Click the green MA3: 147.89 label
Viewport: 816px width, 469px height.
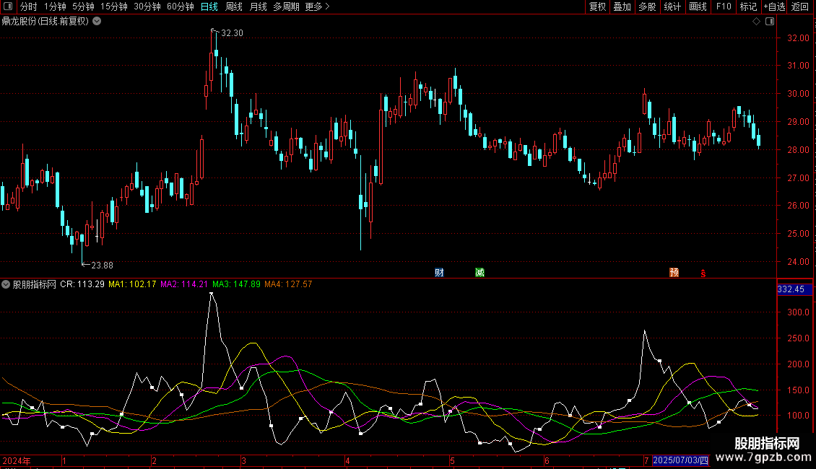click(x=236, y=284)
